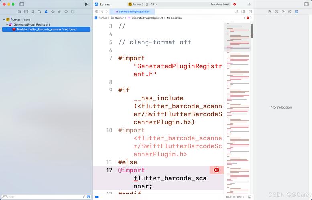Open the related items grid icon
The height and width of the screenshot is (200, 312).
[x=96, y=12]
